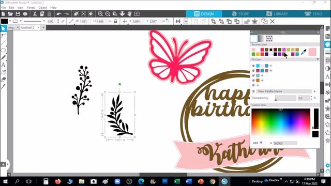Viewport: 331px width, 186px height.
Task: Add new palette with plus beside name
Action: [x=314, y=91]
